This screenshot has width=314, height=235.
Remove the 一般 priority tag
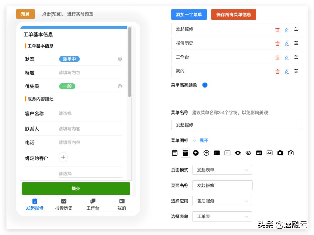pyautogui.click(x=120, y=86)
